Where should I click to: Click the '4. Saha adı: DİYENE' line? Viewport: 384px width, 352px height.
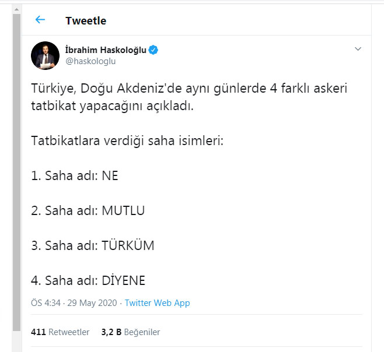(x=88, y=280)
